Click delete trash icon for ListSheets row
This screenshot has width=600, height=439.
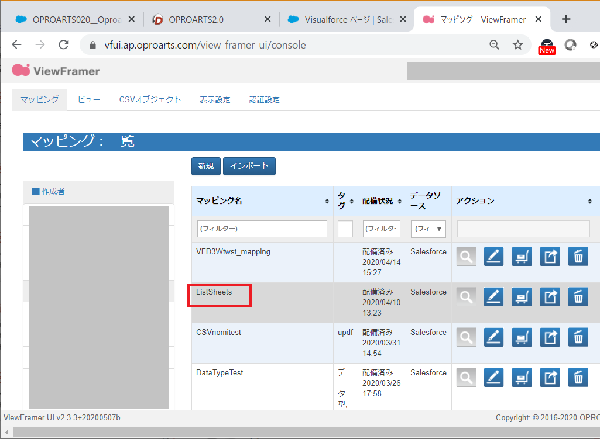(x=578, y=298)
